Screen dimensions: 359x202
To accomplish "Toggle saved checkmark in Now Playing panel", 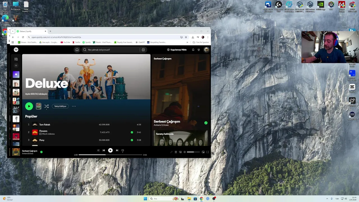I will coord(206,123).
